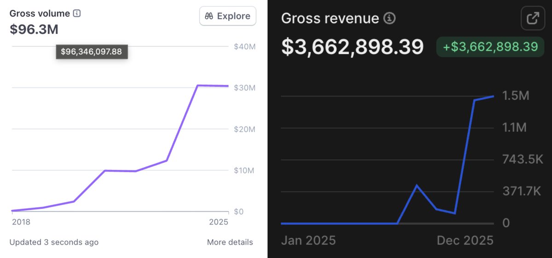Screen dimensions: 552x258
Task: Click the Jan 2025 axis label
Action: coord(308,240)
